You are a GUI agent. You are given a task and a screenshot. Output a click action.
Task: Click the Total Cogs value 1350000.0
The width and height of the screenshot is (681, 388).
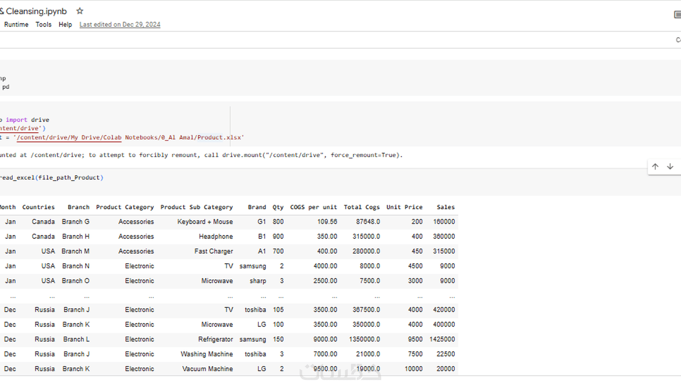[365, 339]
